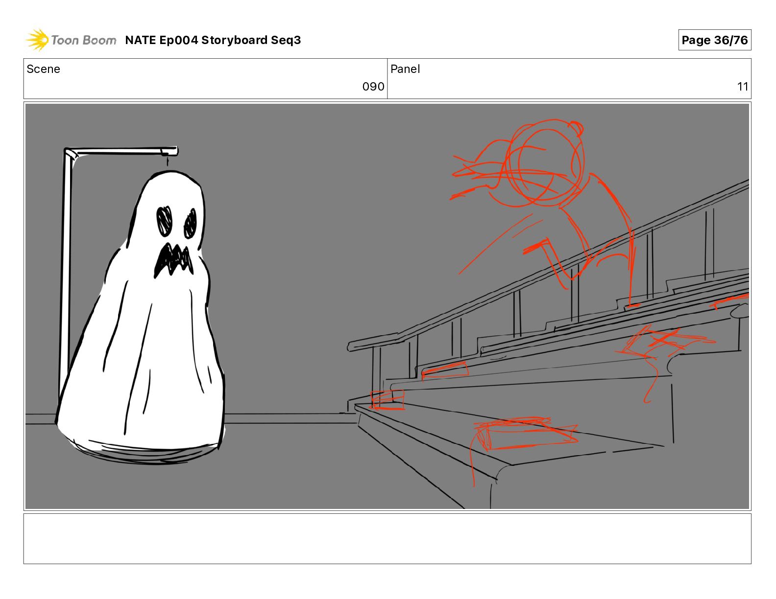Click the empty notes box below the panel
Screen dimensions: 776x599
tap(387, 538)
